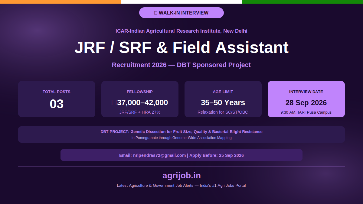Click the INTERVIEW DATE label
363x204 pixels.
306,92
